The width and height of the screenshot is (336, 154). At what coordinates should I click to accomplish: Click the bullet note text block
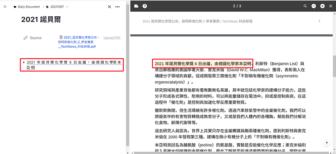pos(74,65)
